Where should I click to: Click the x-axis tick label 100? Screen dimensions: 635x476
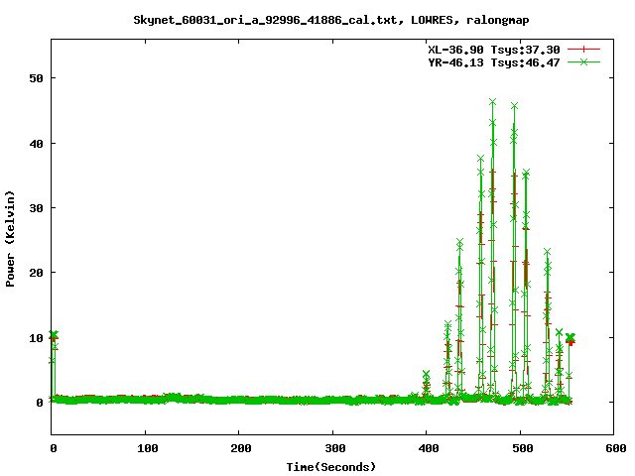point(147,448)
